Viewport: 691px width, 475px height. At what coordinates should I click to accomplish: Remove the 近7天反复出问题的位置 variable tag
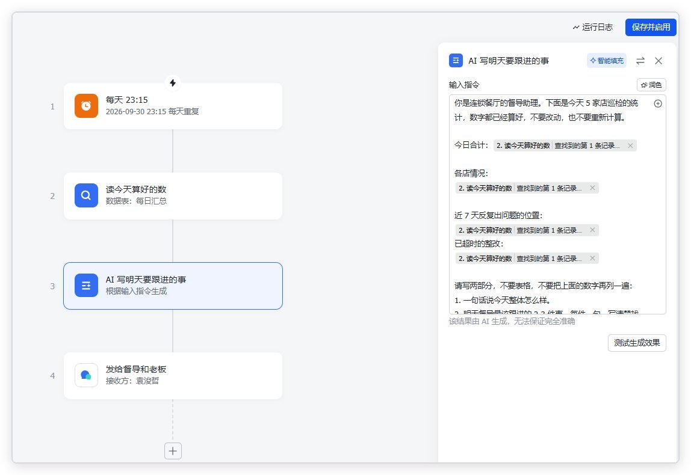pos(592,230)
